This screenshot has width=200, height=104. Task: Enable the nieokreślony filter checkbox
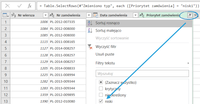(x=101, y=95)
